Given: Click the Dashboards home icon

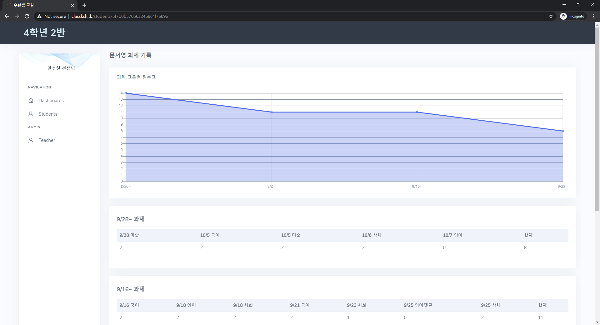Looking at the screenshot, I should coord(31,101).
